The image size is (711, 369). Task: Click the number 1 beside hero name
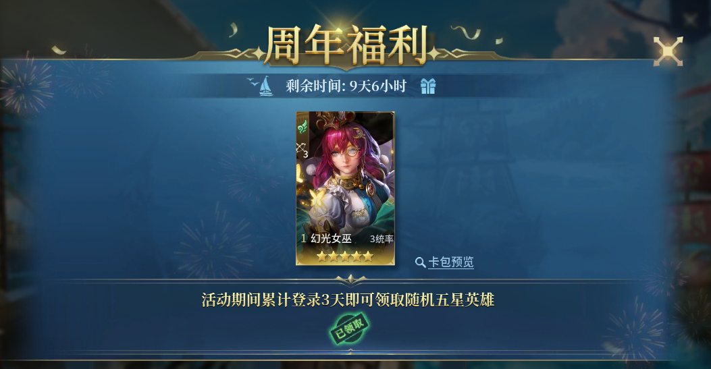[x=303, y=239]
